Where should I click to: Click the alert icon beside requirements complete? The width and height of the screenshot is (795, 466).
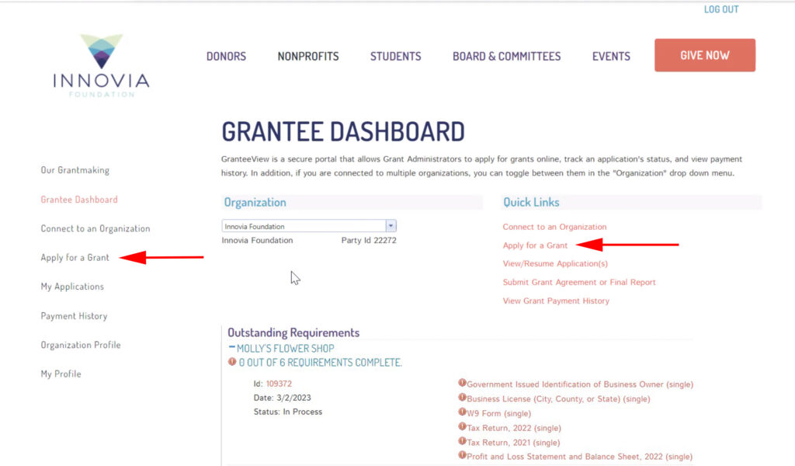(232, 362)
